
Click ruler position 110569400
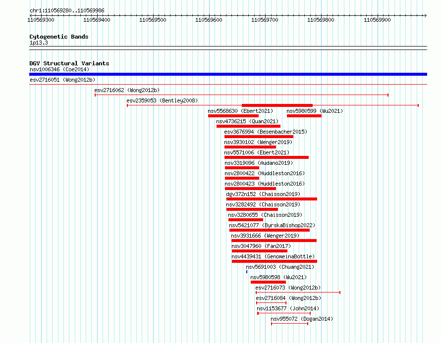(x=97, y=20)
